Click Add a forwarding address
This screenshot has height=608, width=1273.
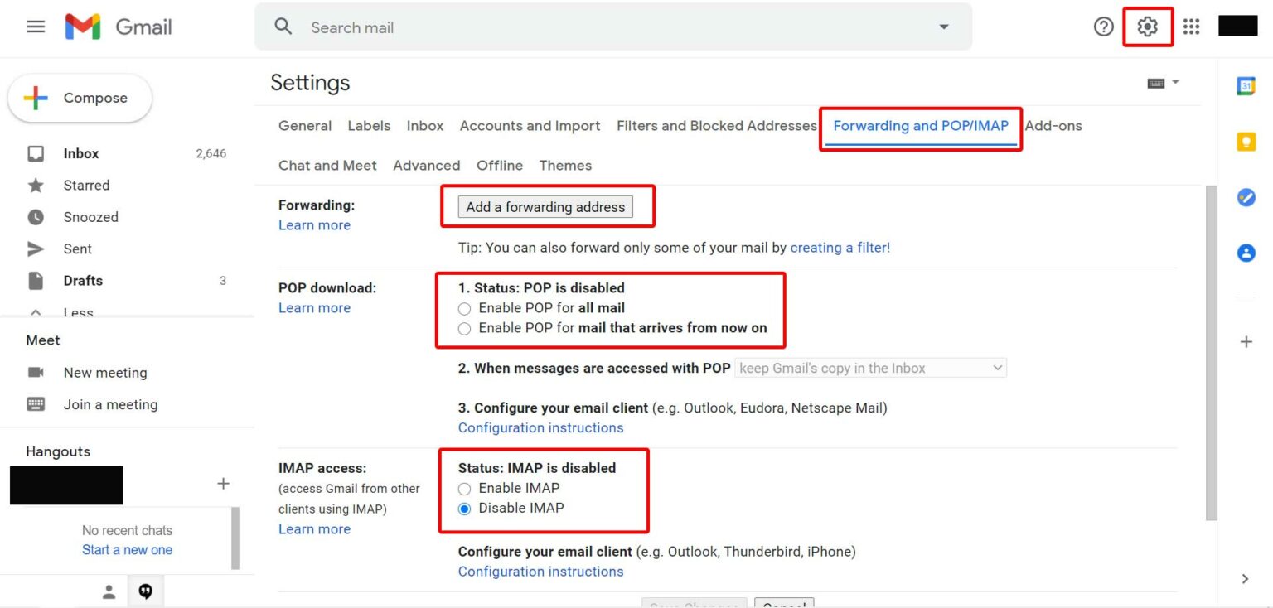point(547,206)
